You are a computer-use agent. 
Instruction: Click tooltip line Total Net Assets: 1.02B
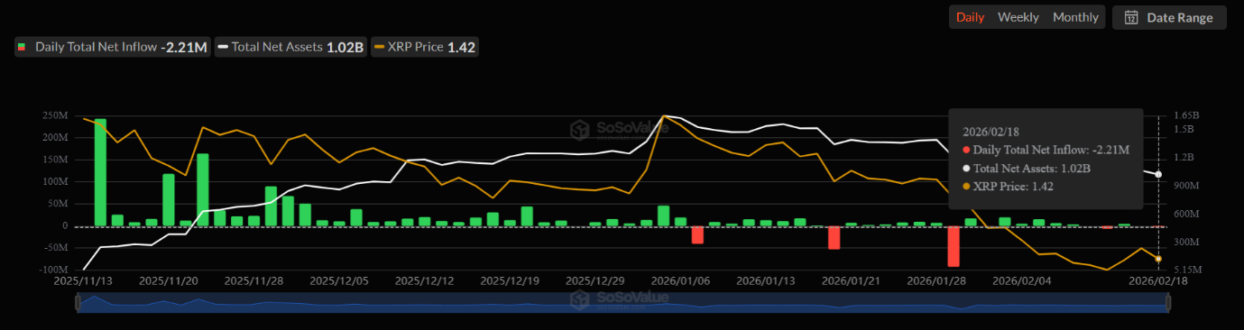click(x=1026, y=169)
